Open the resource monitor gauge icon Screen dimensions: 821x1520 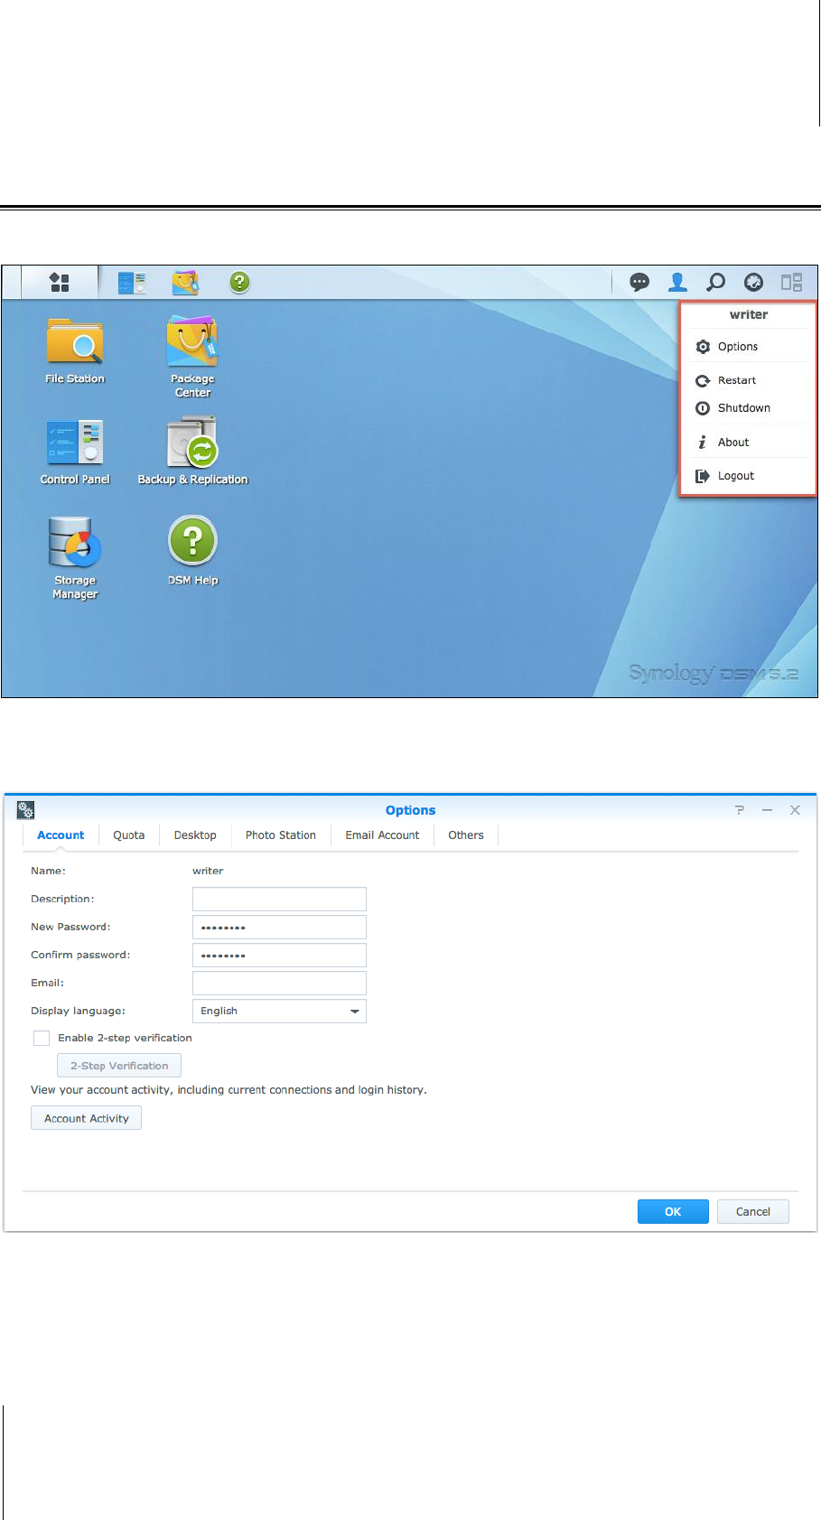753,283
